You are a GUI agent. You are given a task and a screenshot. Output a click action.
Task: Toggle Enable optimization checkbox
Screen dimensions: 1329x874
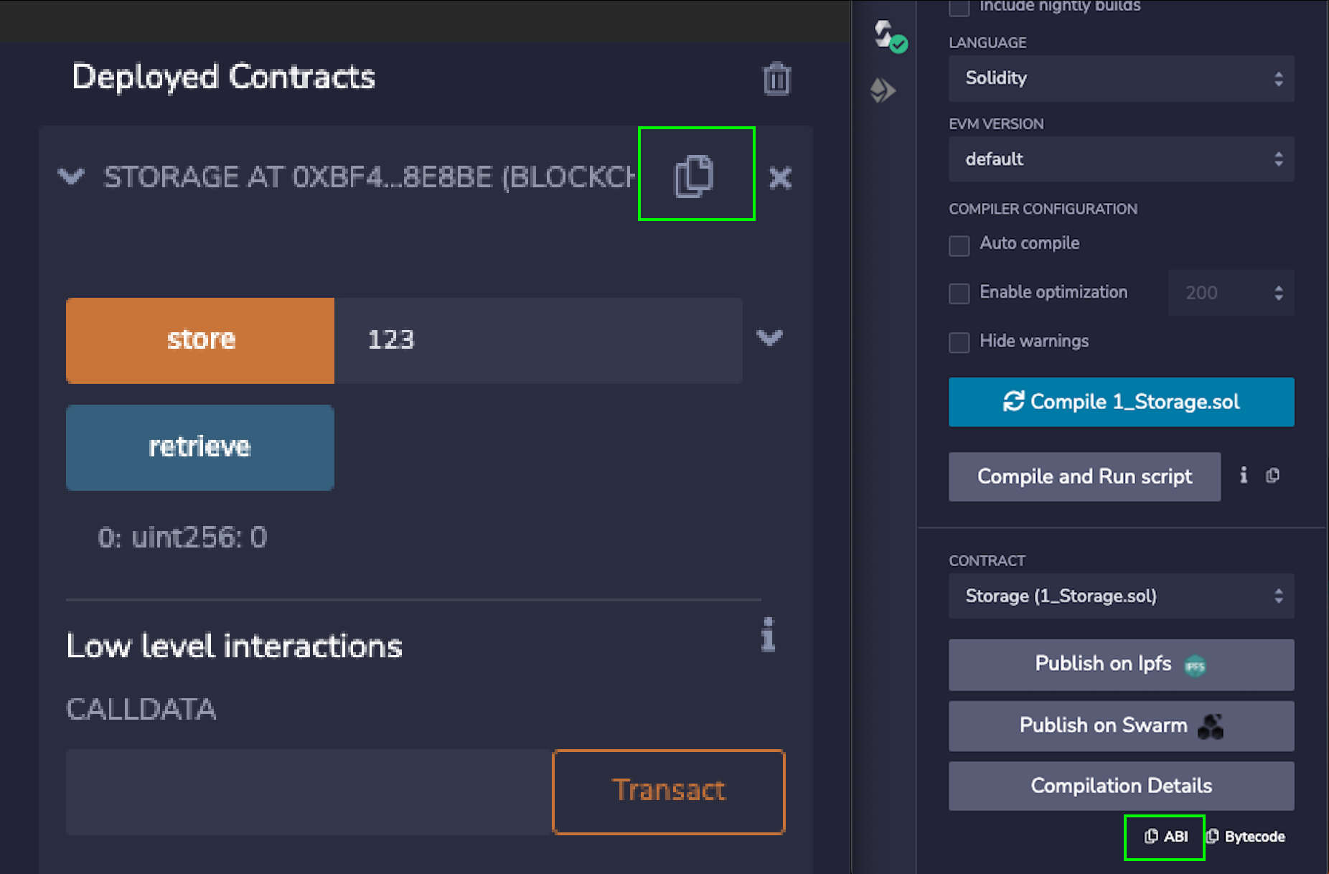(959, 293)
